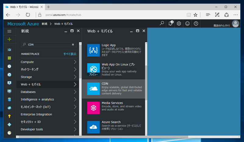Click the Microsoft Azure logo text
244x142 pixels.
(x=23, y=24)
